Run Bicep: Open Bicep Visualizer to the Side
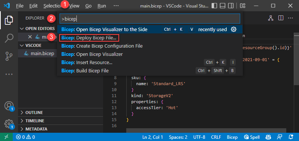This screenshot has width=299, height=141. pyautogui.click(x=150, y=29)
